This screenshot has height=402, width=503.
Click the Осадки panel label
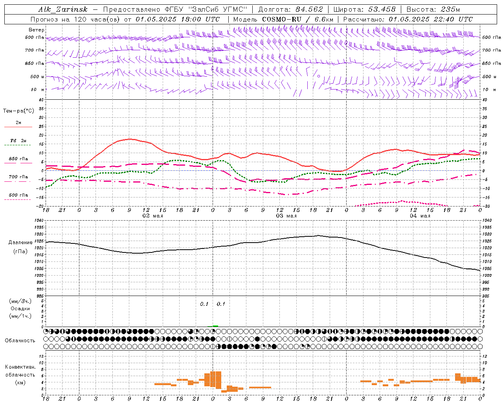click(x=20, y=309)
